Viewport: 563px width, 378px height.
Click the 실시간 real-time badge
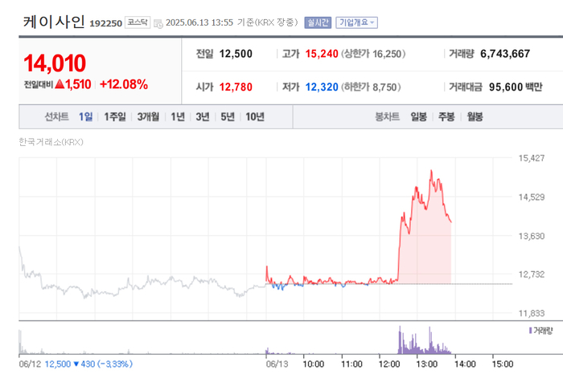coord(318,22)
